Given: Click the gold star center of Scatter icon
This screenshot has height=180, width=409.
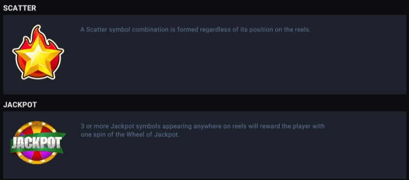Looking at the screenshot, I should 38,56.
